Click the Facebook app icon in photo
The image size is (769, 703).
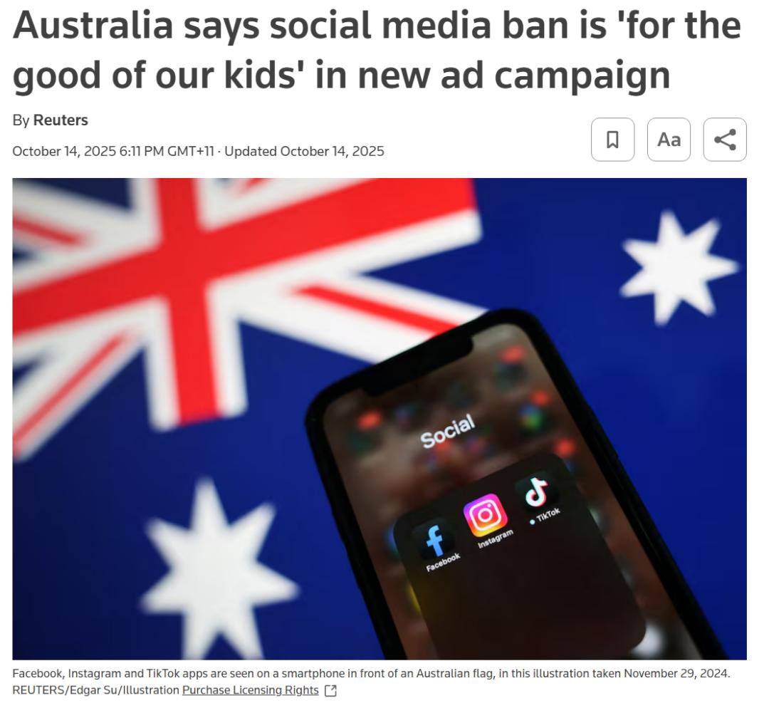tap(434, 539)
